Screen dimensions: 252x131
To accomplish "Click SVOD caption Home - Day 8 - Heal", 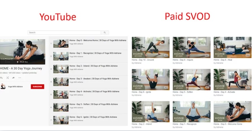I will [x=223, y=60].
